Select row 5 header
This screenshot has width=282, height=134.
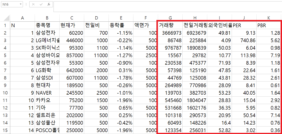[x=5, y=55]
